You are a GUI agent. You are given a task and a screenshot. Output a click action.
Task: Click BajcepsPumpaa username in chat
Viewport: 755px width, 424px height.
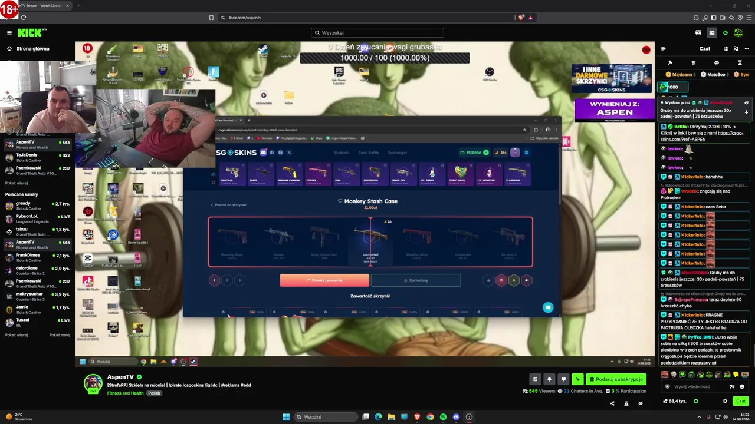(690, 300)
